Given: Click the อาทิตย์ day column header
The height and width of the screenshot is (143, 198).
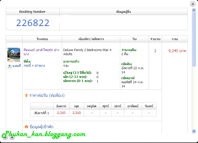Looking at the screenshot, I should [133, 106].
